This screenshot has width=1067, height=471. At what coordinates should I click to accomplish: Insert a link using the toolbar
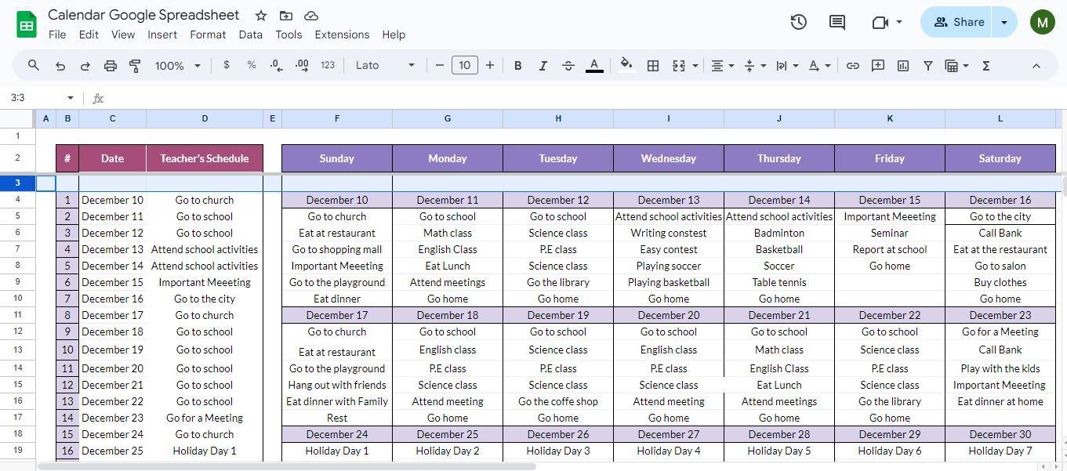click(853, 66)
